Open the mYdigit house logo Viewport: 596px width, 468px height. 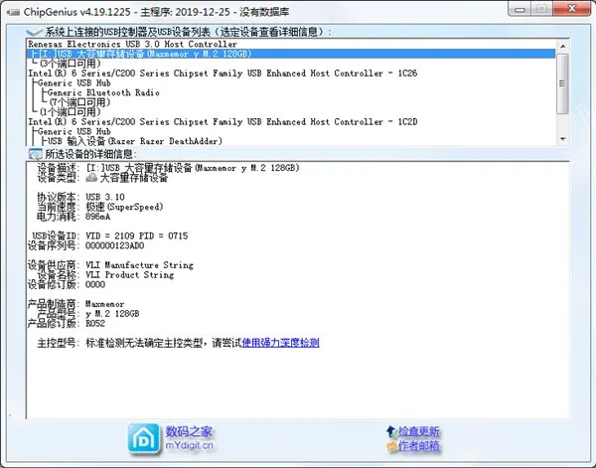pos(144,439)
